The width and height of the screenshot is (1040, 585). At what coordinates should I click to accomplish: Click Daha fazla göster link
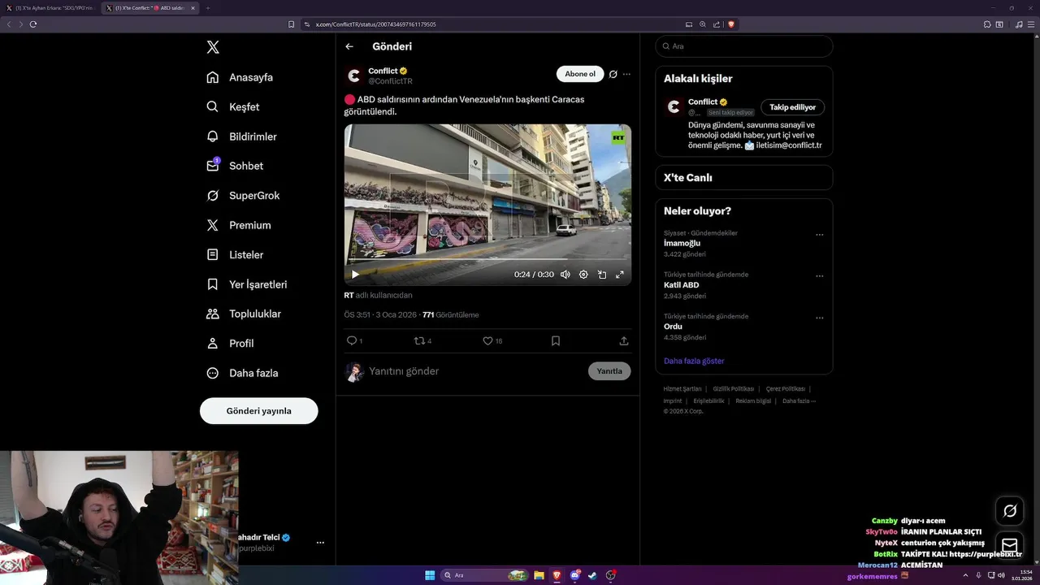(x=694, y=361)
